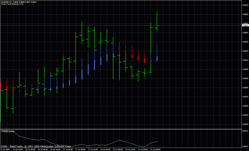Screen dimensions: 249x151
Task: Click the 20 Jul 16:00 time label
Action: pyautogui.click(x=130, y=149)
